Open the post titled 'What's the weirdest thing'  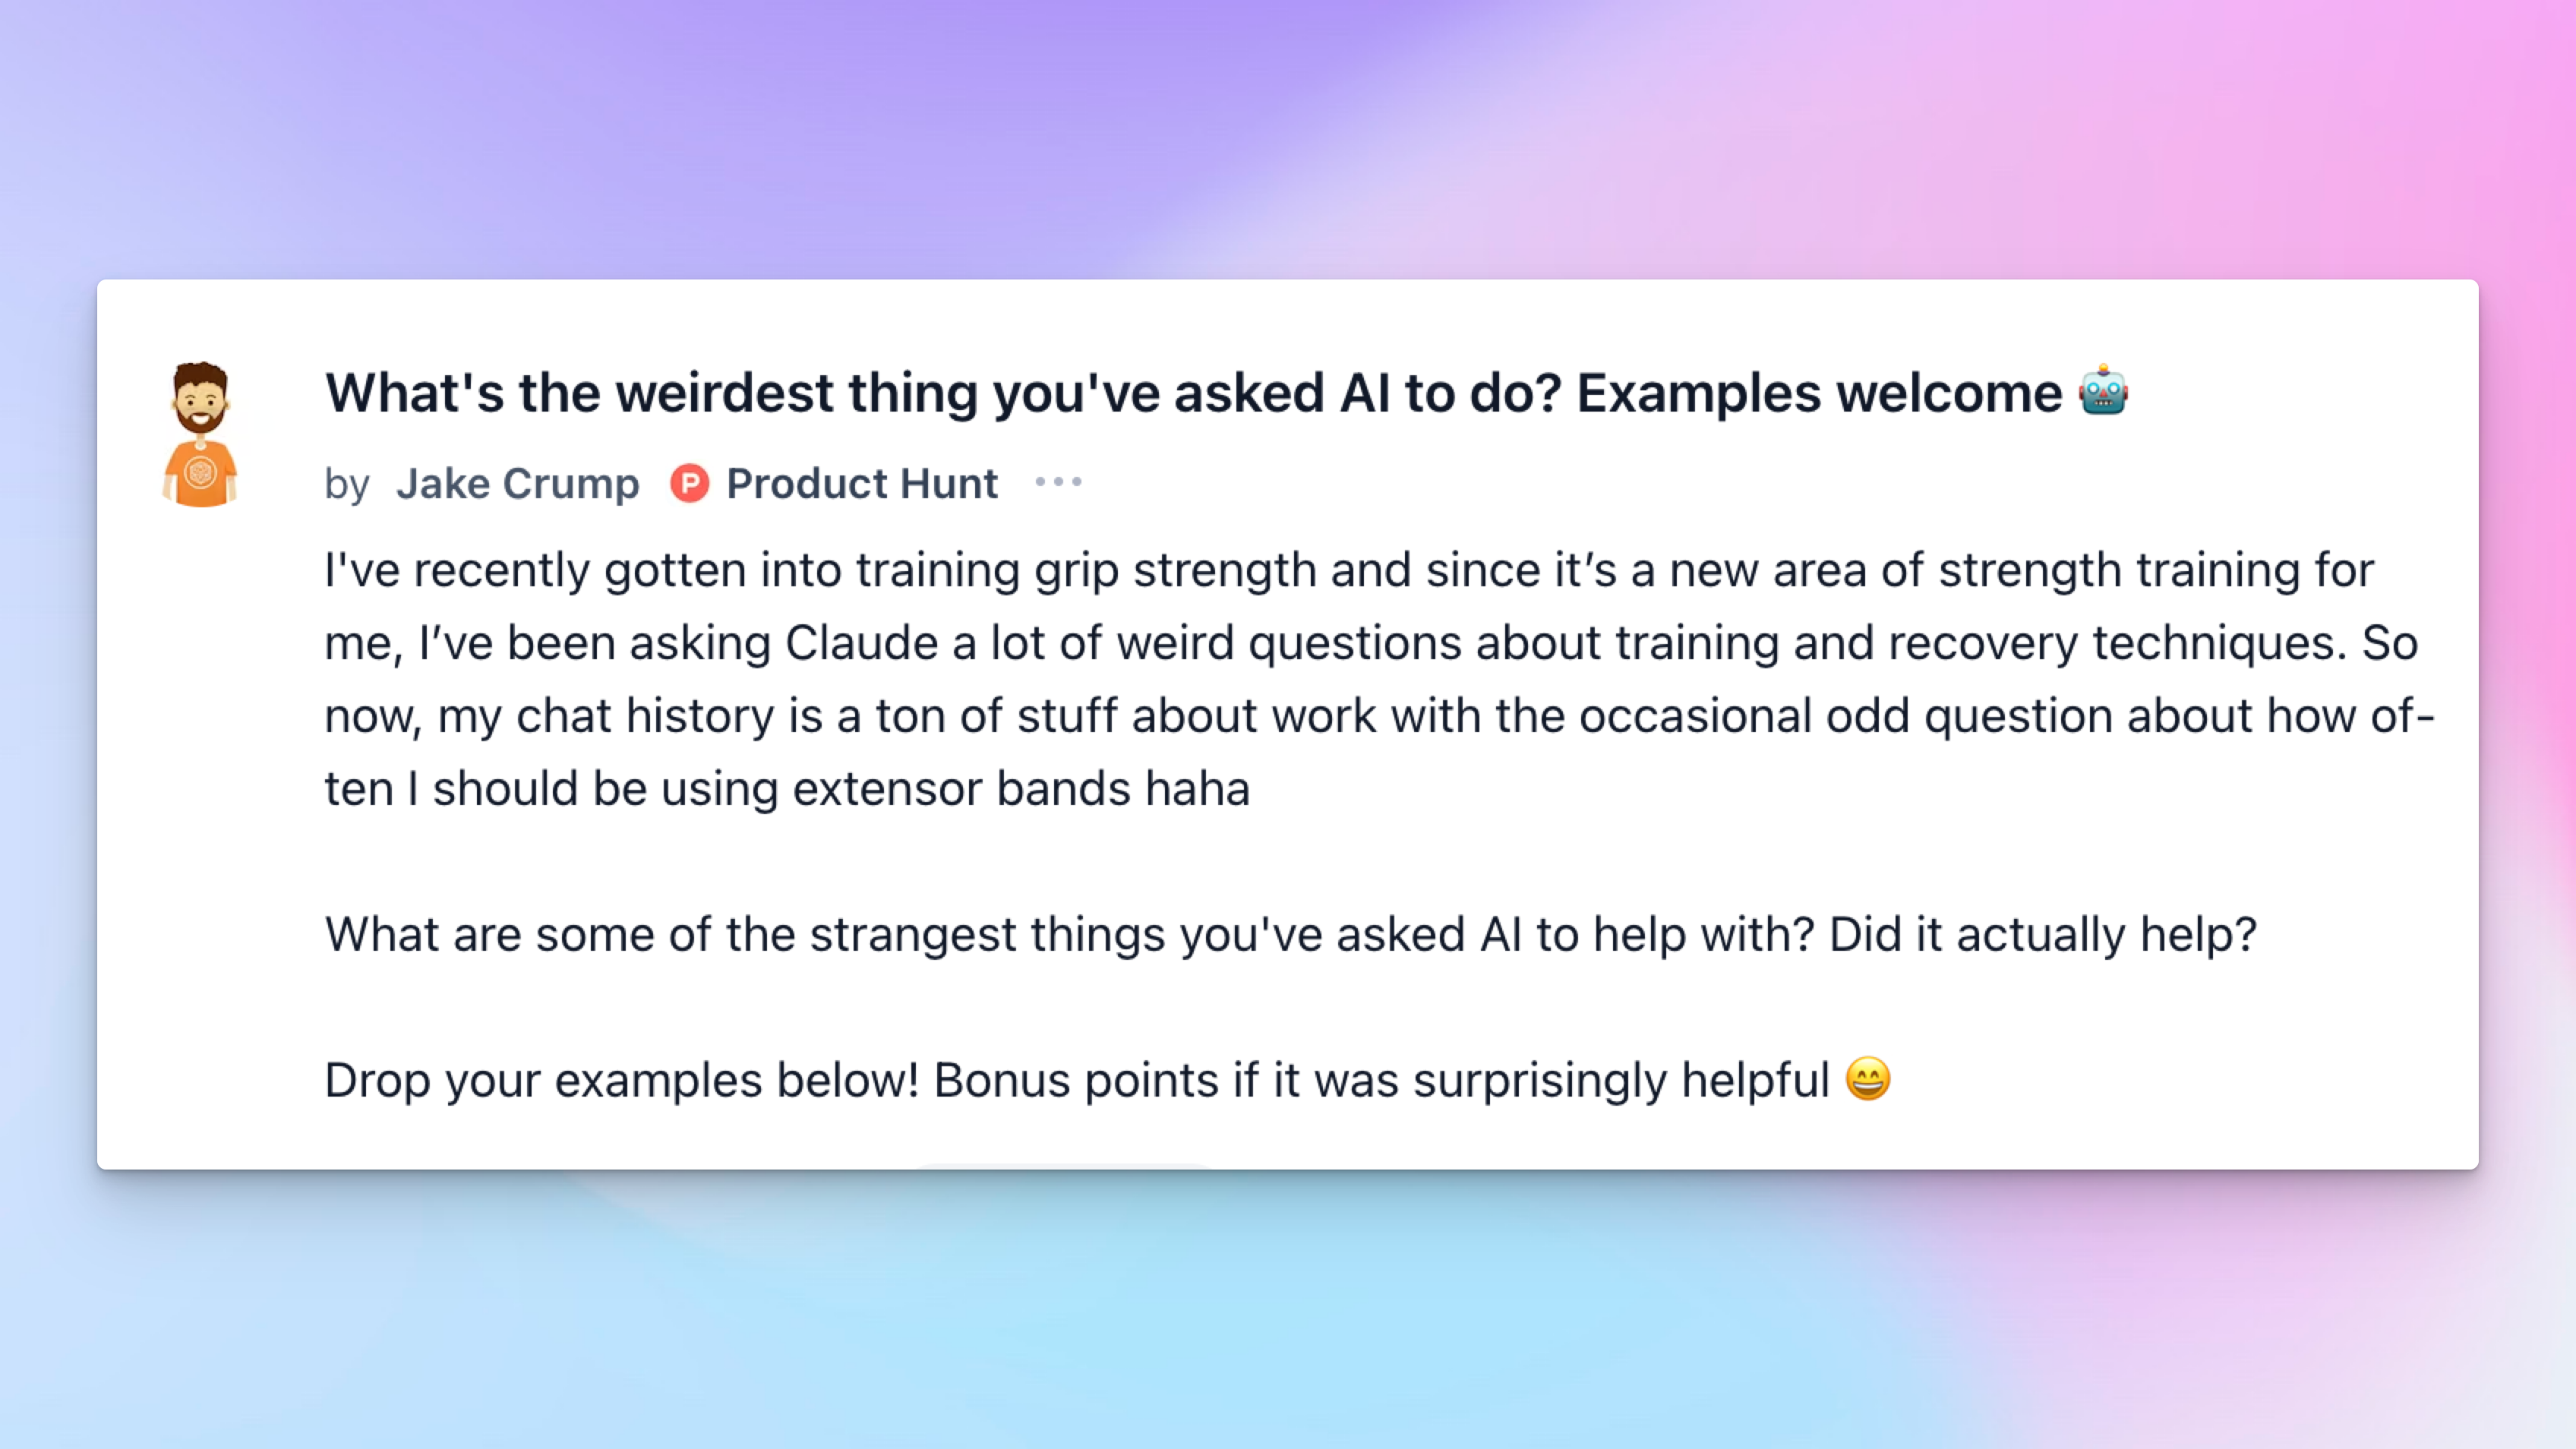pos(1227,392)
